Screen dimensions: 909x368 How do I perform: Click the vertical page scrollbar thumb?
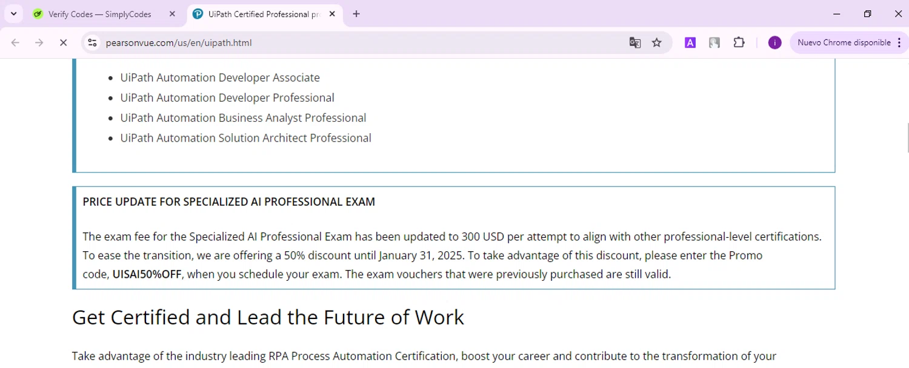[907, 137]
